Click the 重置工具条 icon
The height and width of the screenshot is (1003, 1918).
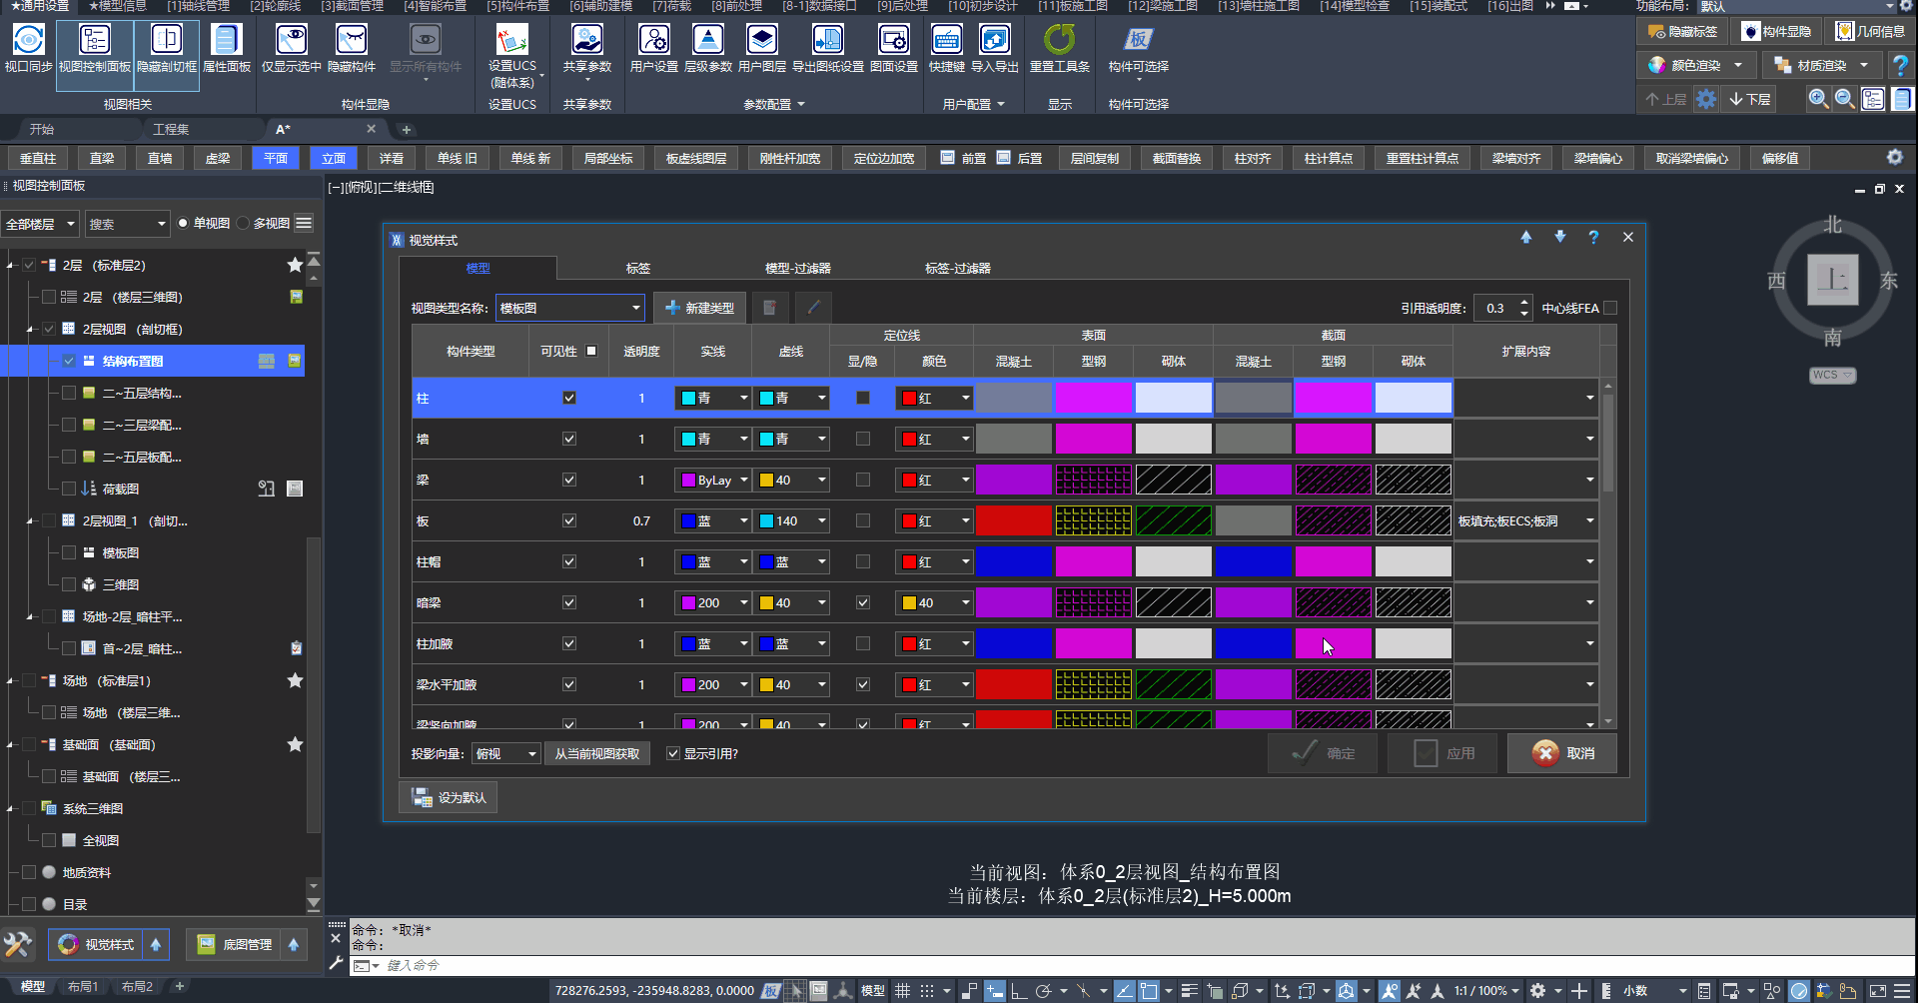tap(1060, 48)
